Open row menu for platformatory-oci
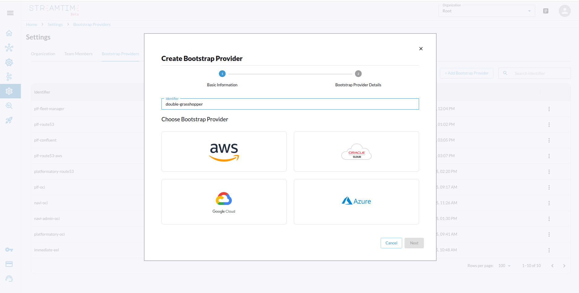 coord(549,234)
